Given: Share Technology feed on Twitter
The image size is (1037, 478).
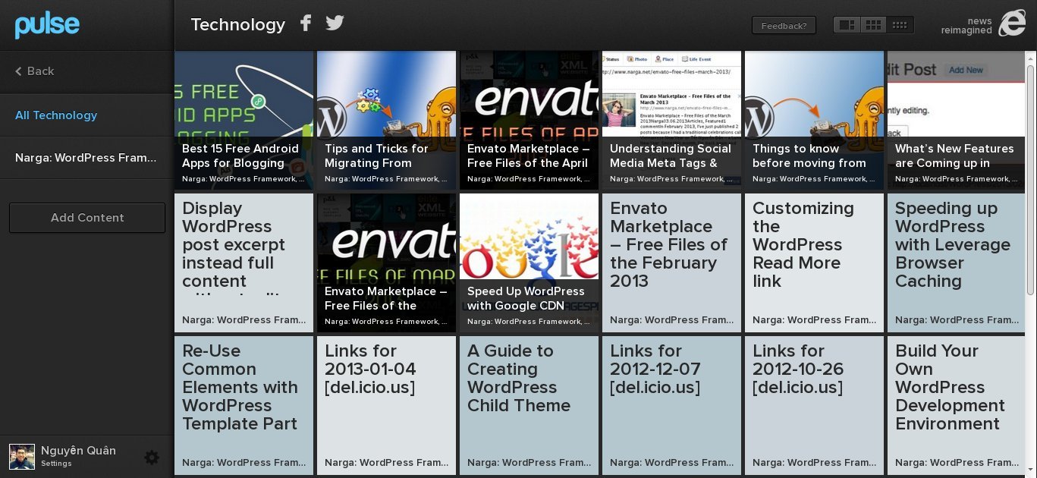Looking at the screenshot, I should click(x=335, y=24).
